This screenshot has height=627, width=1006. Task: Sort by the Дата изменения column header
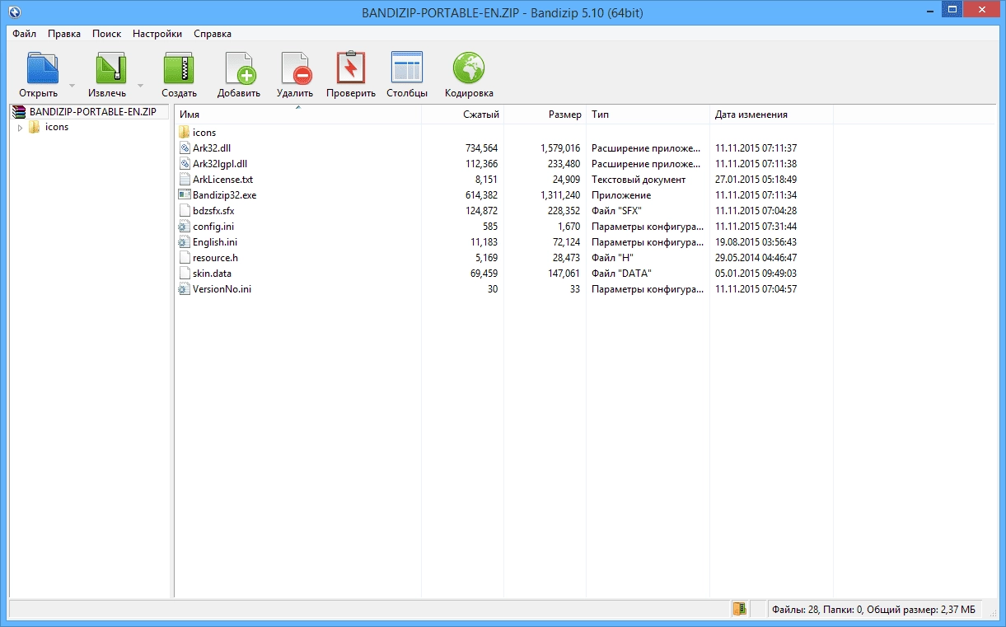(771, 115)
